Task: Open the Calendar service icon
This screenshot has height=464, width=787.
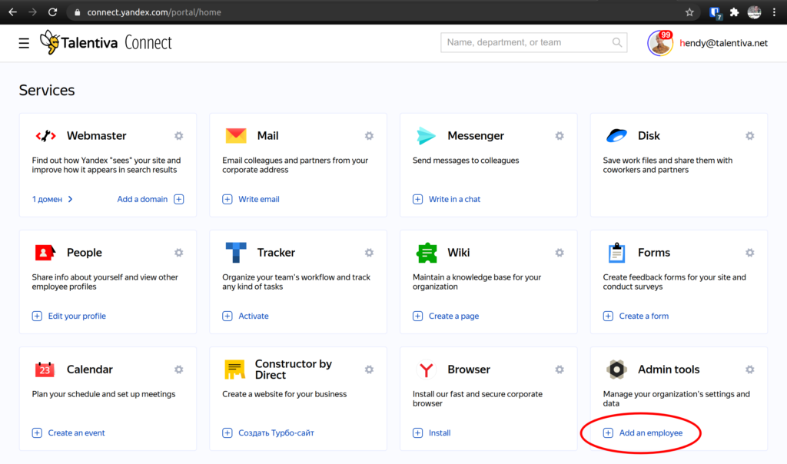Action: pos(45,370)
